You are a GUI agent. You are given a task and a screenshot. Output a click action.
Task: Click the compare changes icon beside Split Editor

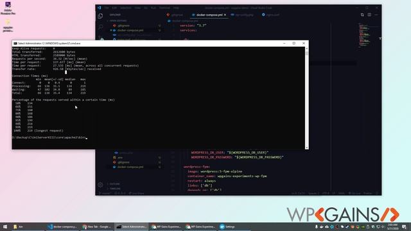tap(362, 15)
